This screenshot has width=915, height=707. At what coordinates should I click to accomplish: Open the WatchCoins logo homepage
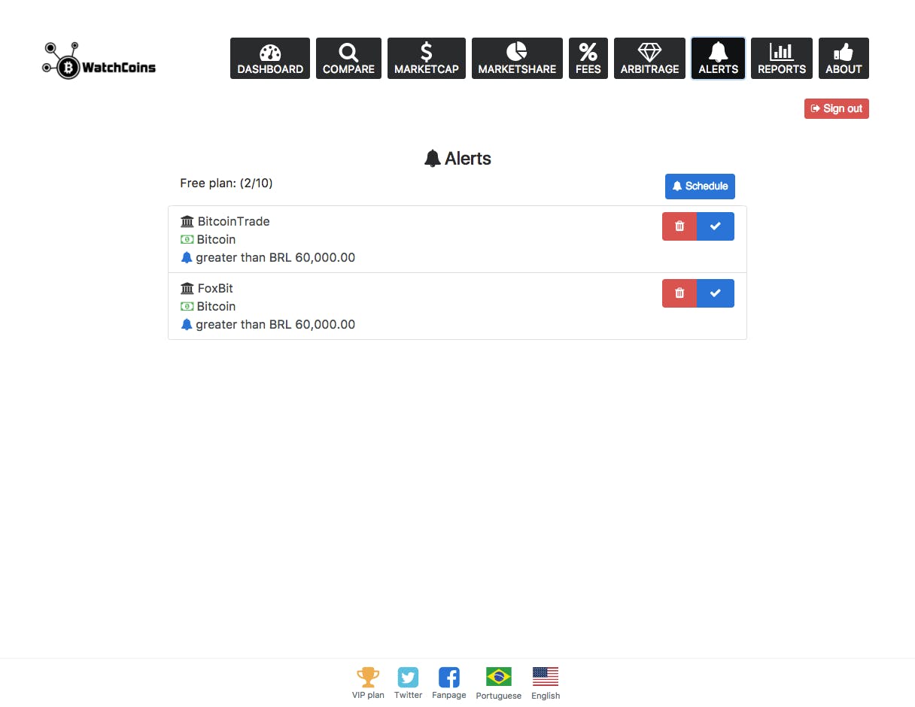(x=99, y=60)
